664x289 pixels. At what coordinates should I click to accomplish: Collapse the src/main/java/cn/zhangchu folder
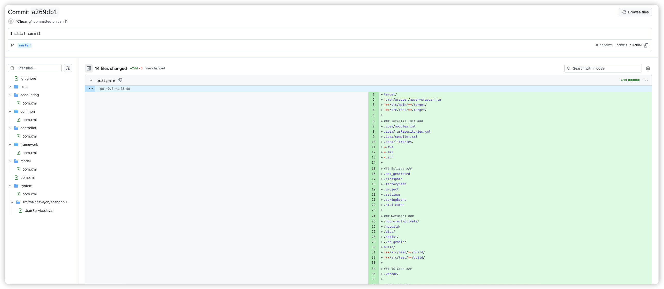pyautogui.click(x=12, y=202)
